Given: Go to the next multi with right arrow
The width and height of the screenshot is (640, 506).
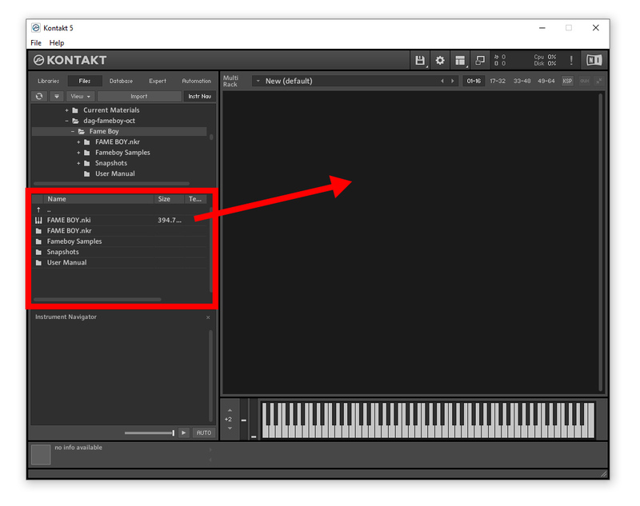Looking at the screenshot, I should 452,82.
